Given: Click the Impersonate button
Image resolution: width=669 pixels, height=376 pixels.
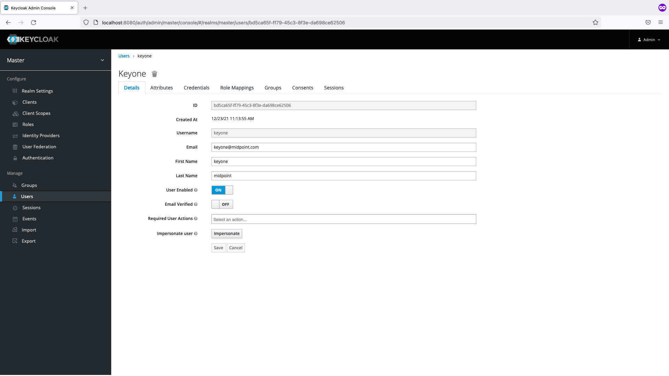Looking at the screenshot, I should [226, 233].
